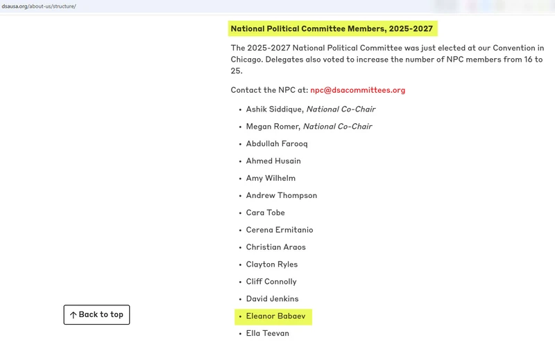Click on the name Amy Wilhelm
Viewport: 555px width, 342px height.
271,179
